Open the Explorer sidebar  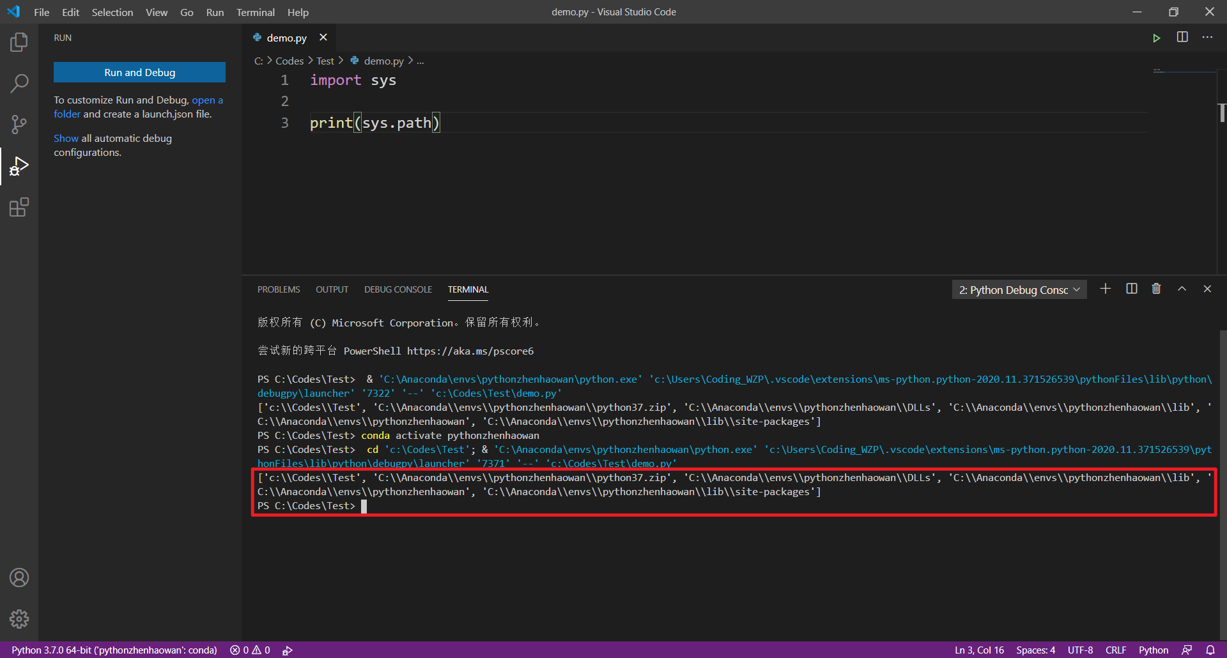click(x=19, y=42)
